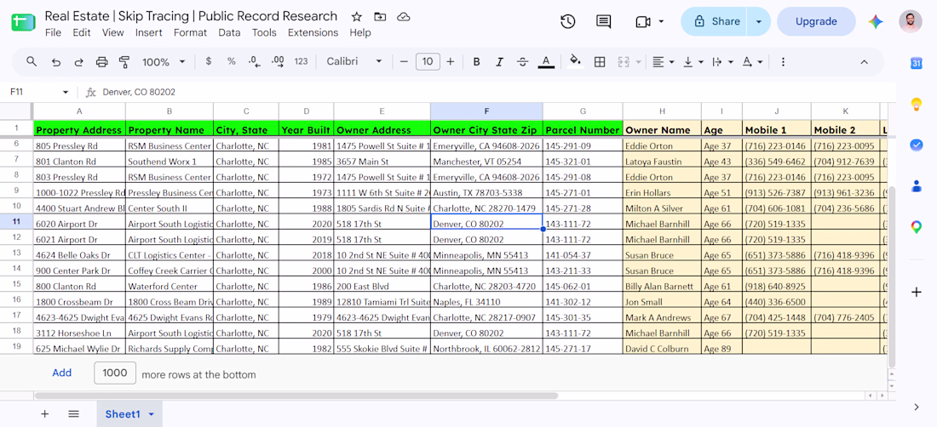Open version history clock icon

567,21
